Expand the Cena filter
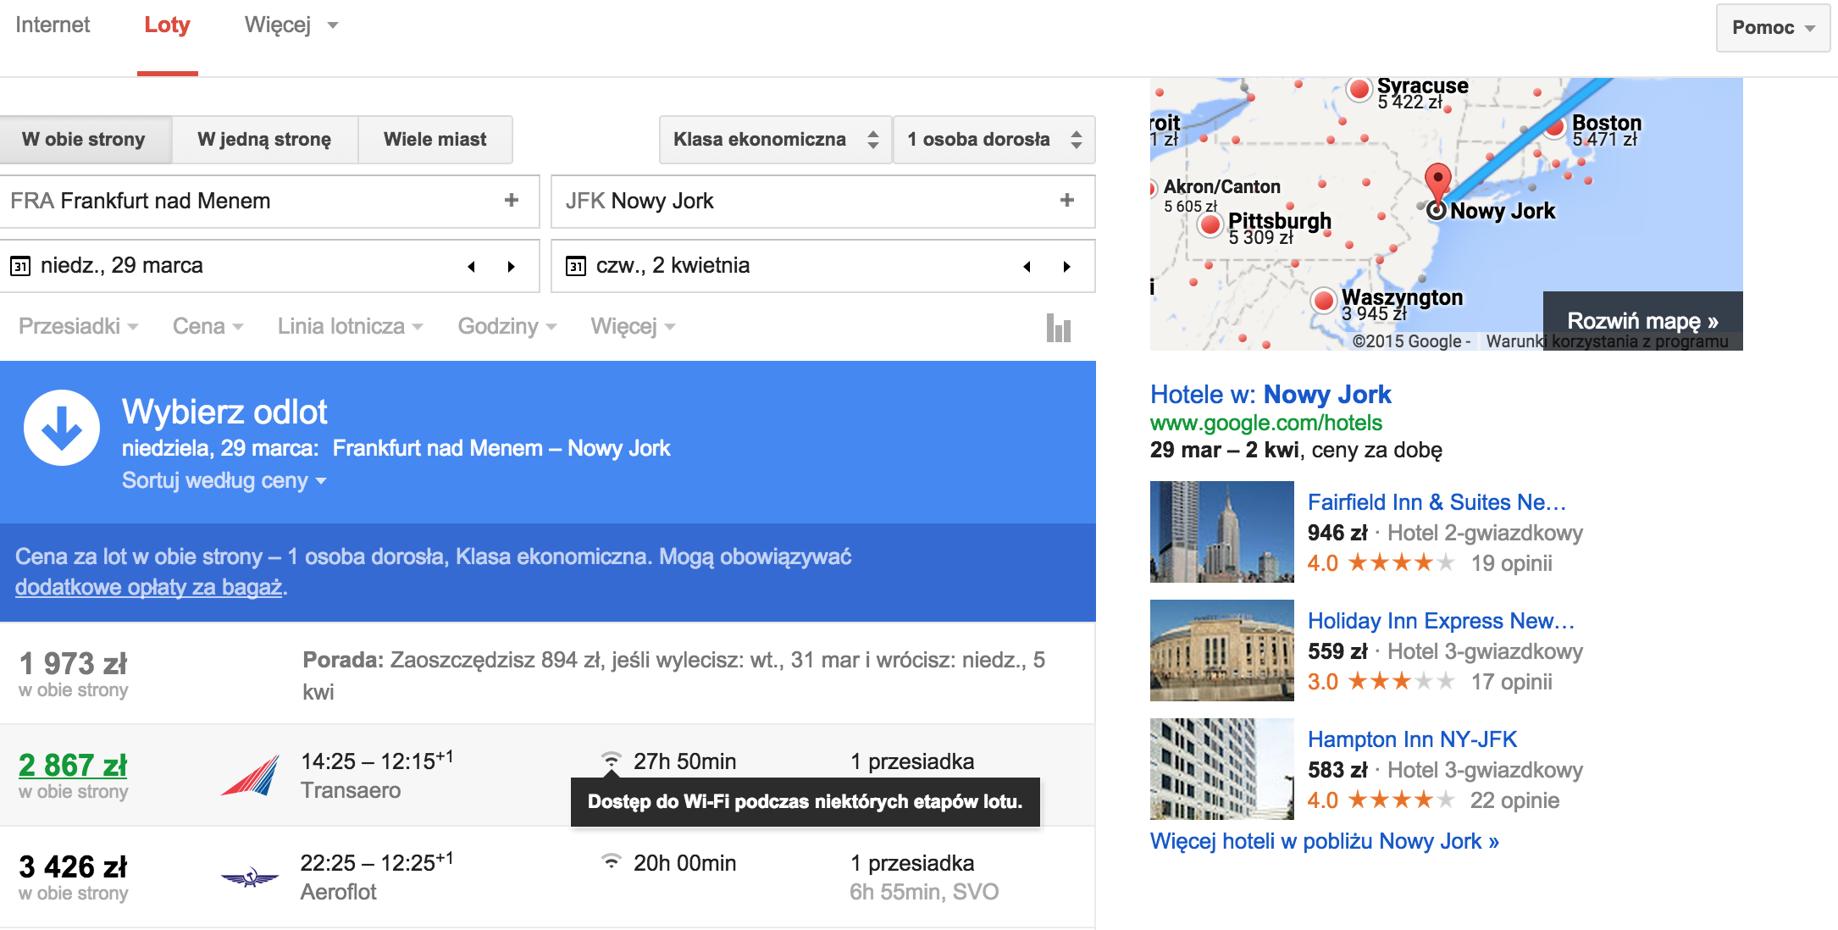1838x930 pixels. tap(208, 326)
